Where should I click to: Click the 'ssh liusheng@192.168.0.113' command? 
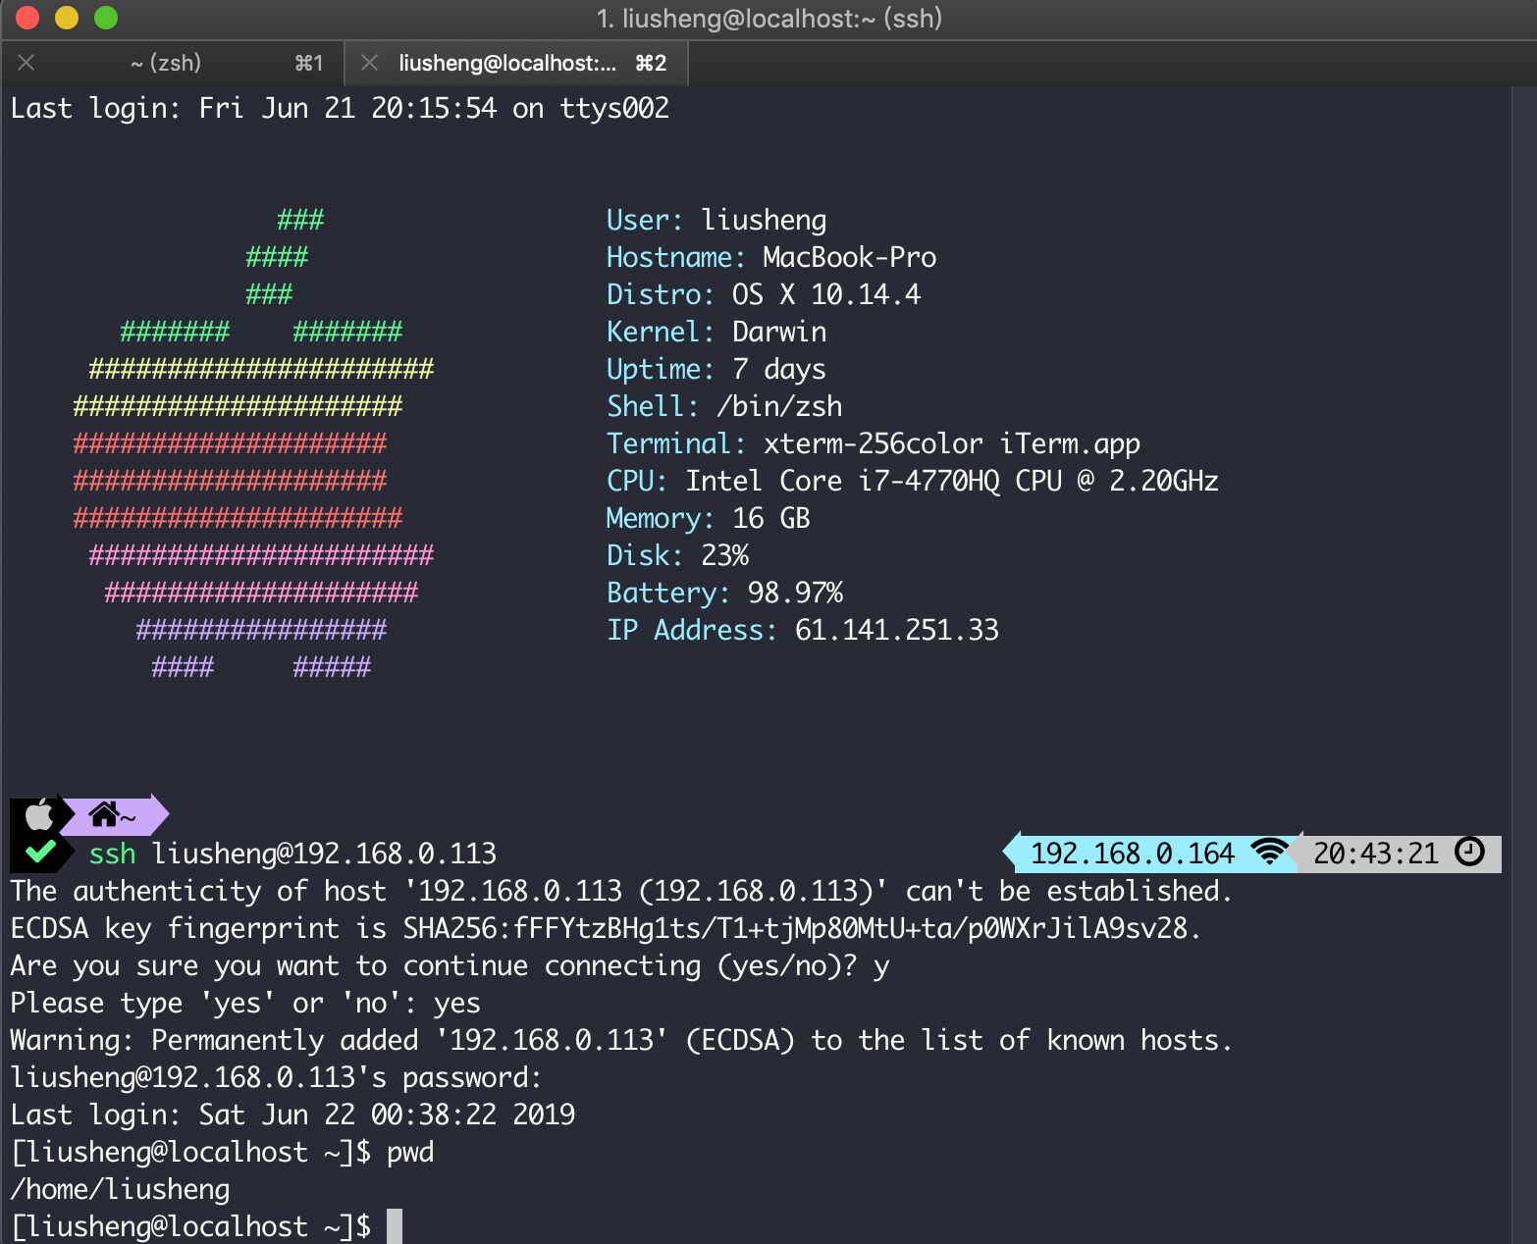292,854
